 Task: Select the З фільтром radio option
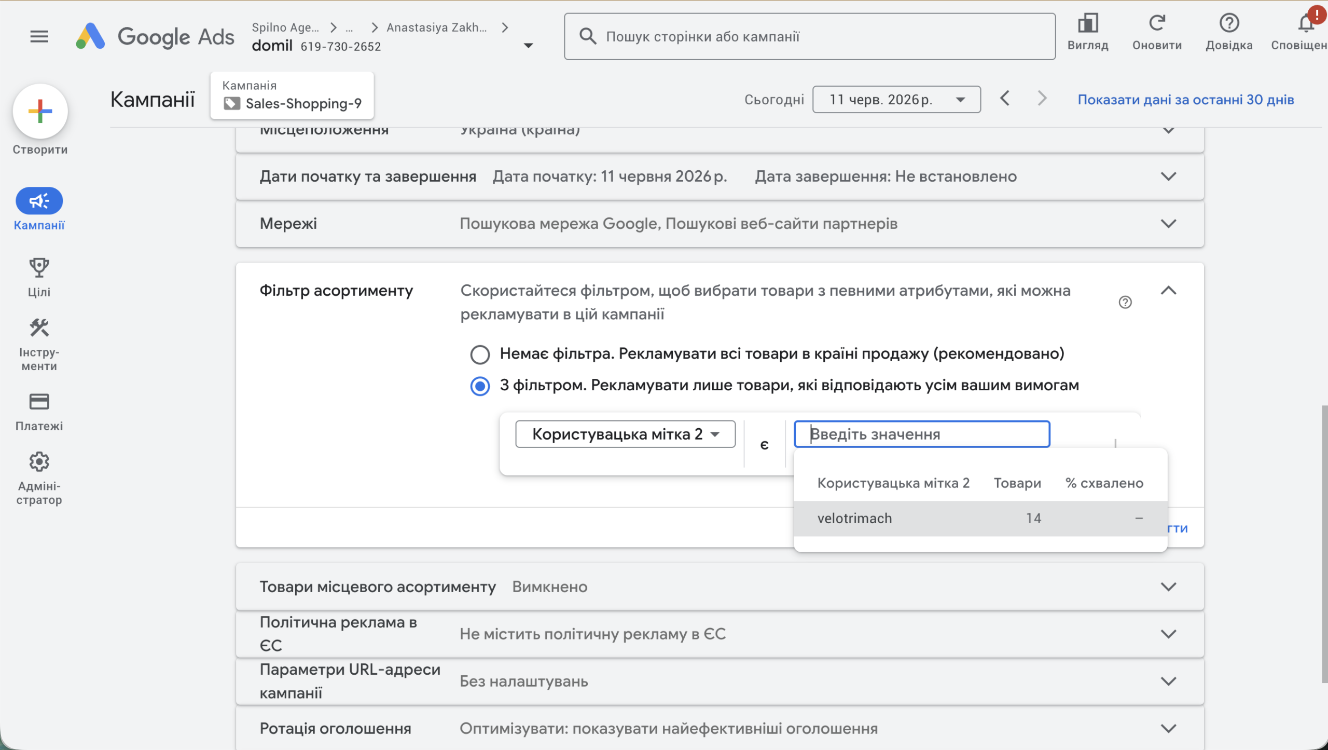(480, 386)
